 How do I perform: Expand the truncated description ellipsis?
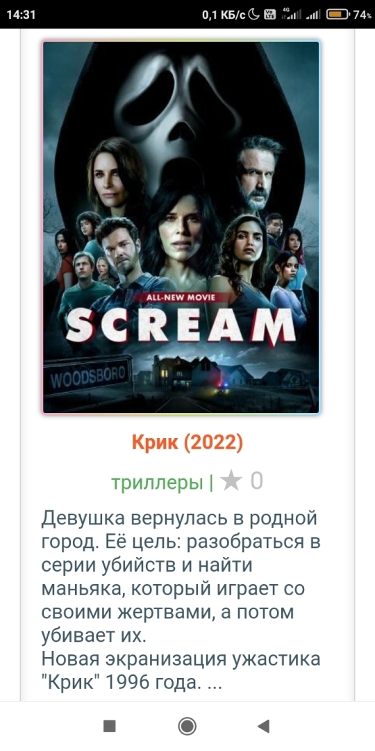pyautogui.click(x=215, y=683)
